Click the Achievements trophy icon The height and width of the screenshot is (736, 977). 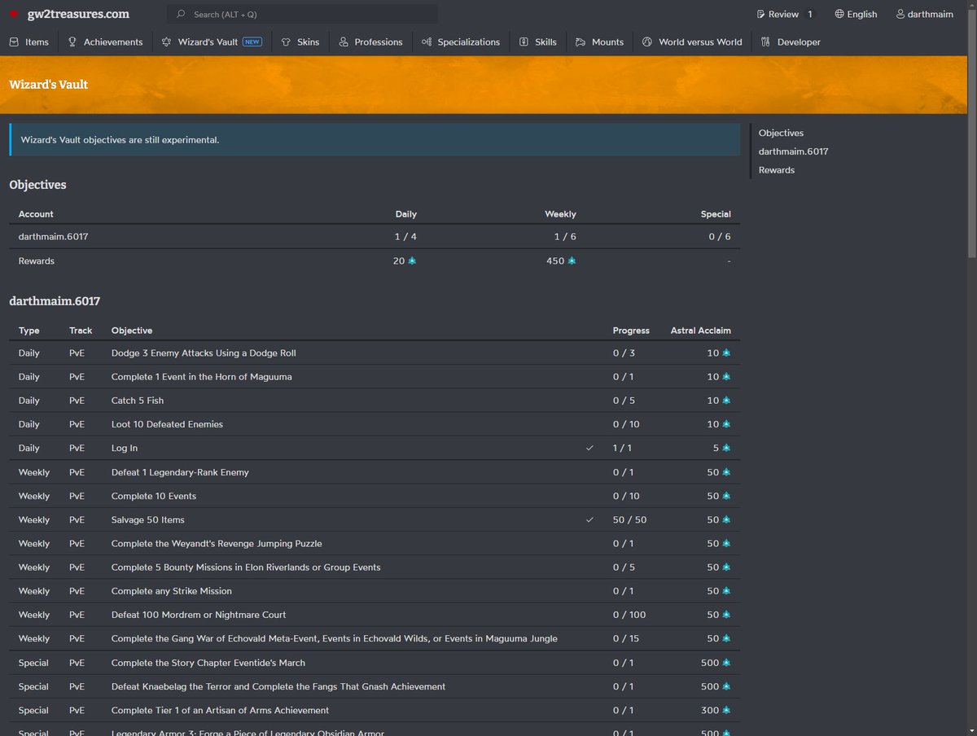pos(72,42)
